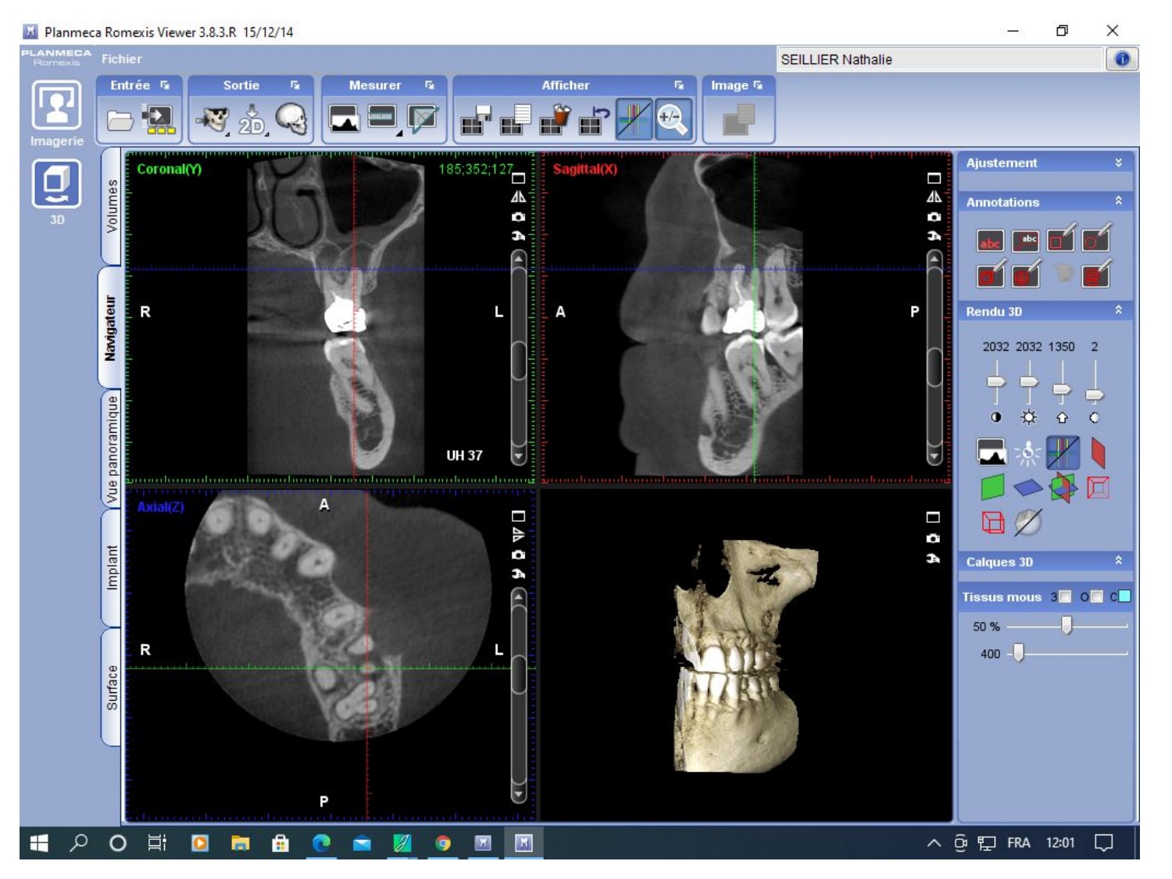Open the Fichier menu

(121, 59)
